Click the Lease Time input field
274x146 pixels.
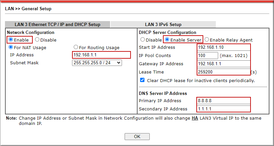click(x=223, y=72)
